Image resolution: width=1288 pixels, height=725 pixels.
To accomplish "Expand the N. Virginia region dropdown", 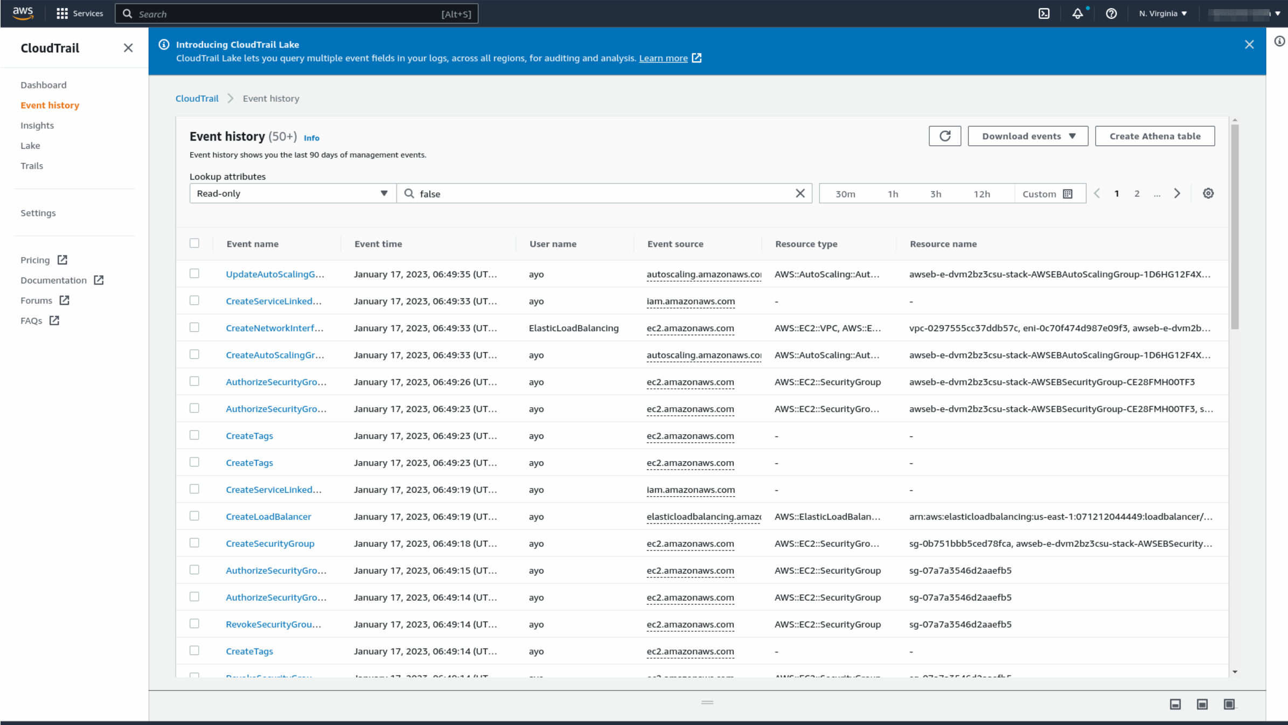I will point(1161,13).
